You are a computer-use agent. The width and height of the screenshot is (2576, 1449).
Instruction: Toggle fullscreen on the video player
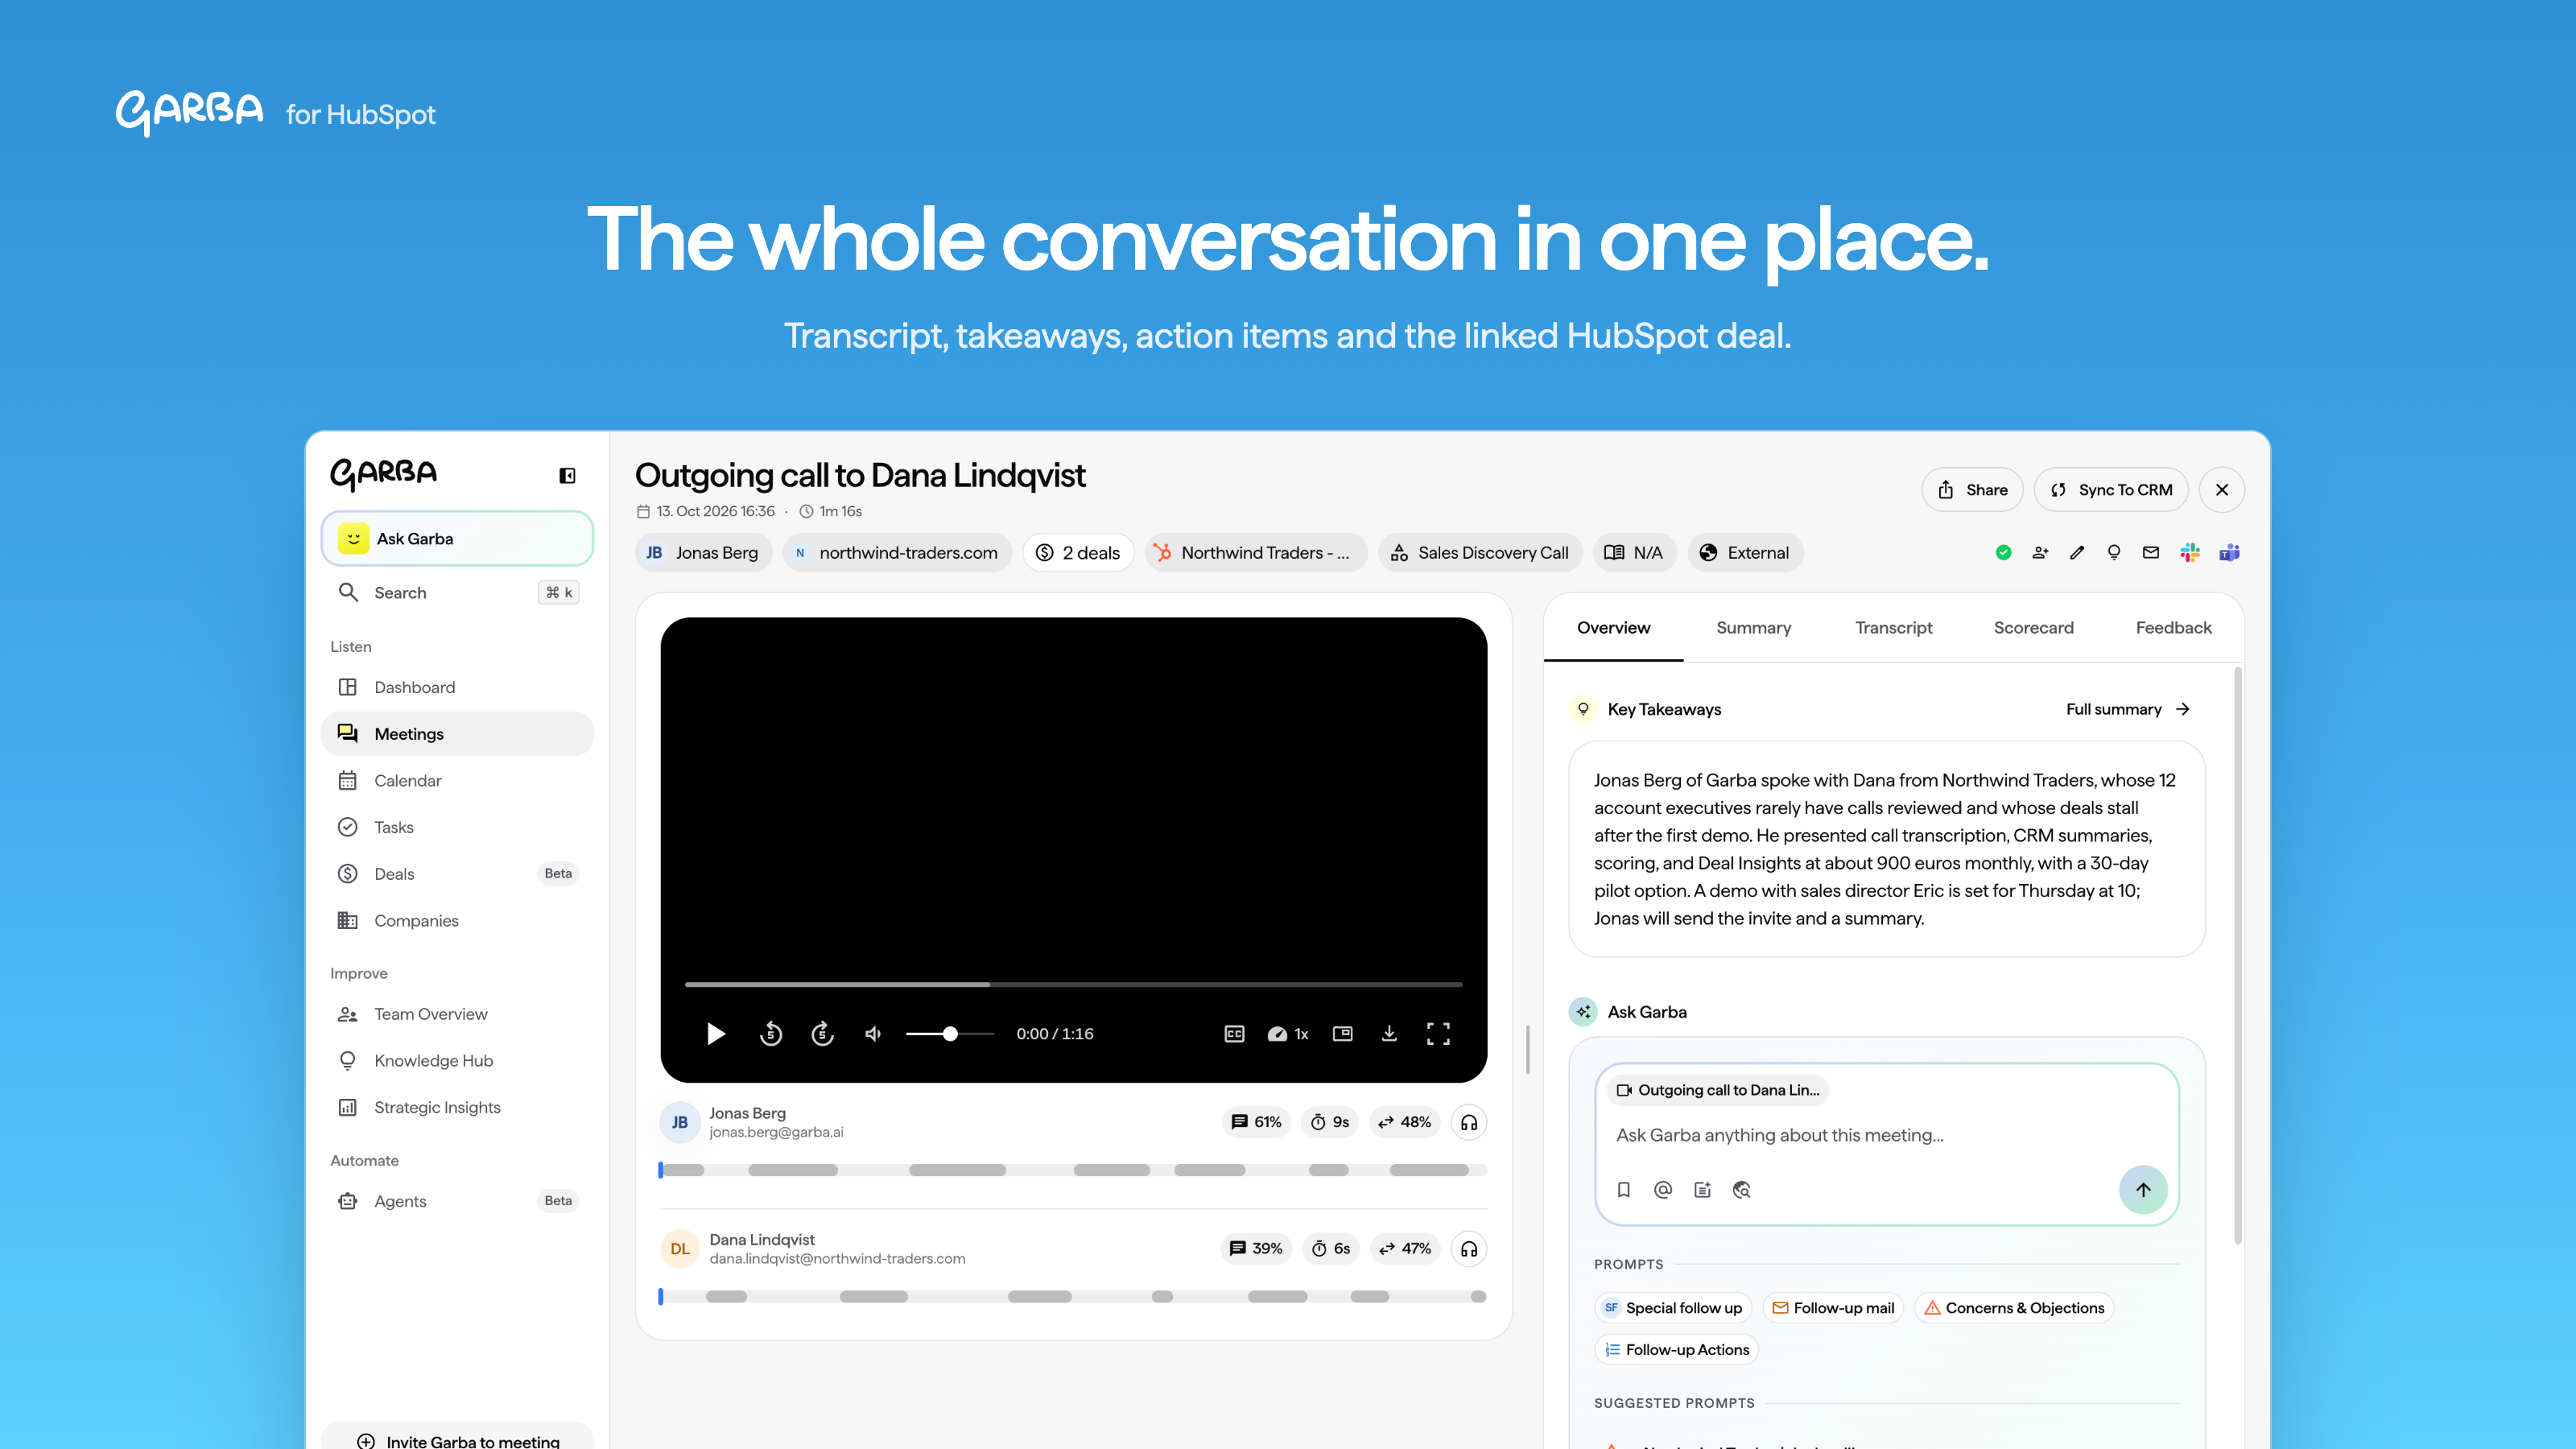tap(1438, 1033)
